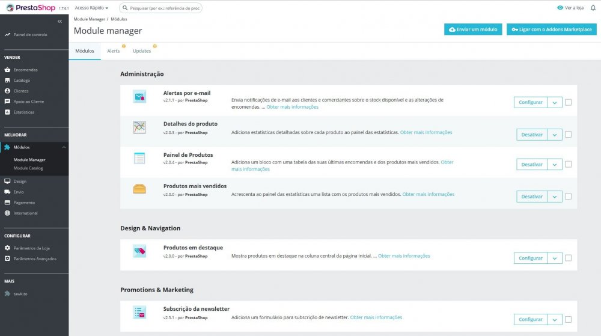The width and height of the screenshot is (601, 336).
Task: Expand actions dropdown for Produtos mais vendidos
Action: [x=555, y=197]
